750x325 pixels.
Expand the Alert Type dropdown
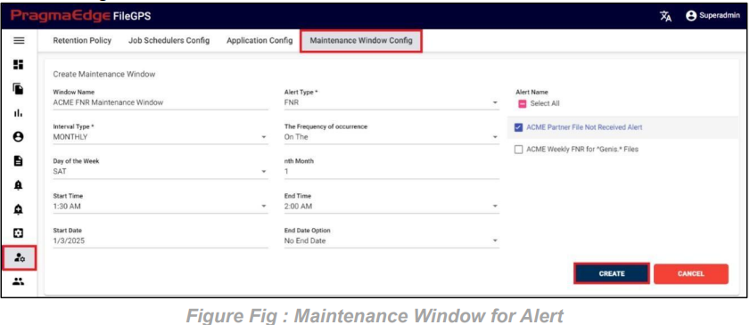pos(391,102)
